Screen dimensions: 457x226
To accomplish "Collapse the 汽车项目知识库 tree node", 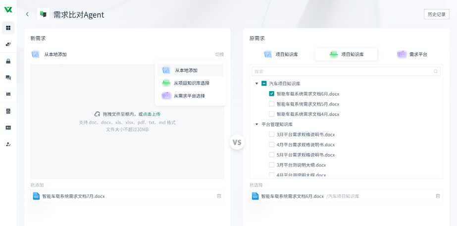I will point(256,84).
